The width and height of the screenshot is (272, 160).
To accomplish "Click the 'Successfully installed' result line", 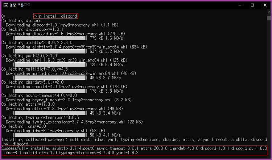I will point(134,151).
